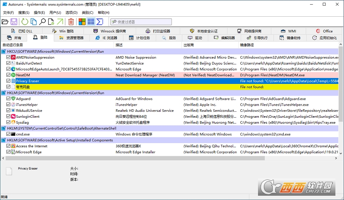Viewport: 344px width, 200px height.
Task: Click the Sysdiag orange entry icon
Action: (13, 122)
